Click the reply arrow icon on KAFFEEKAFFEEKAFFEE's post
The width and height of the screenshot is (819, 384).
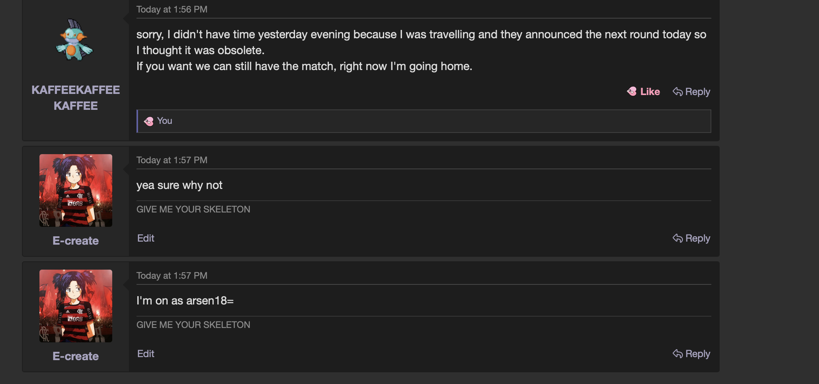coord(678,92)
